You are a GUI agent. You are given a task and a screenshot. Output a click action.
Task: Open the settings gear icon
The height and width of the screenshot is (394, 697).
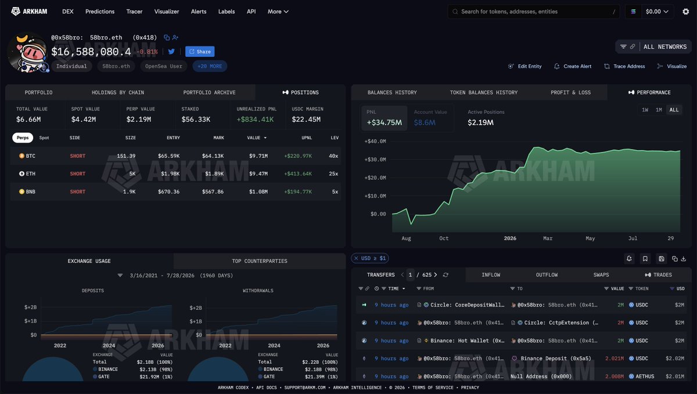685,12
